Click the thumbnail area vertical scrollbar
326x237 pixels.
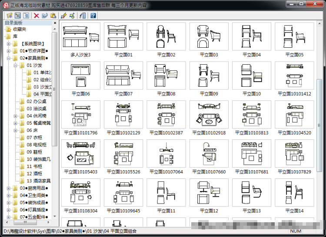[x=319, y=125]
